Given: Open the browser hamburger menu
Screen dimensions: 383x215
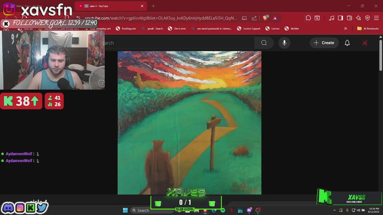Looking at the screenshot, I should (377, 18).
